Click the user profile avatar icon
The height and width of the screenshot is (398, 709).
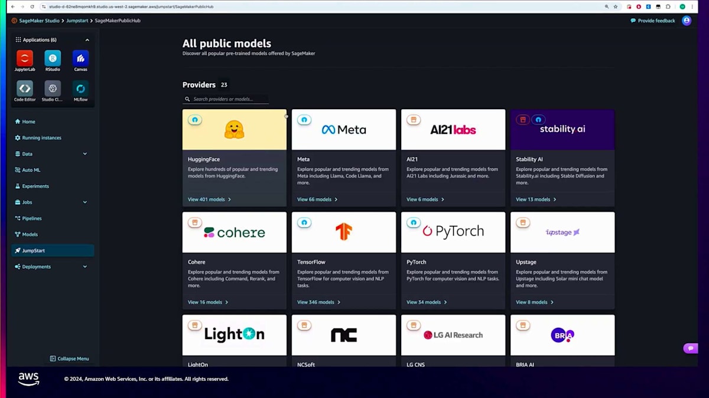click(687, 21)
